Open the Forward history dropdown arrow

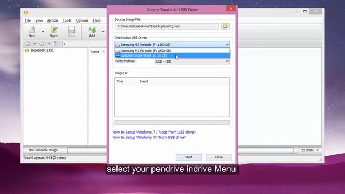point(49,44)
